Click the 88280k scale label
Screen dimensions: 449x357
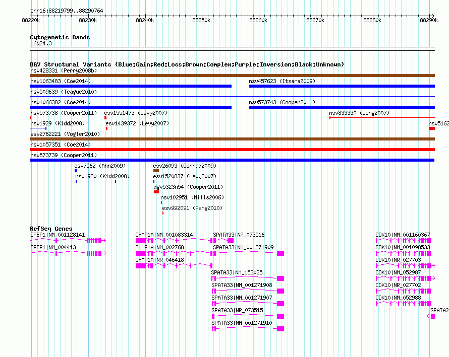click(372, 20)
